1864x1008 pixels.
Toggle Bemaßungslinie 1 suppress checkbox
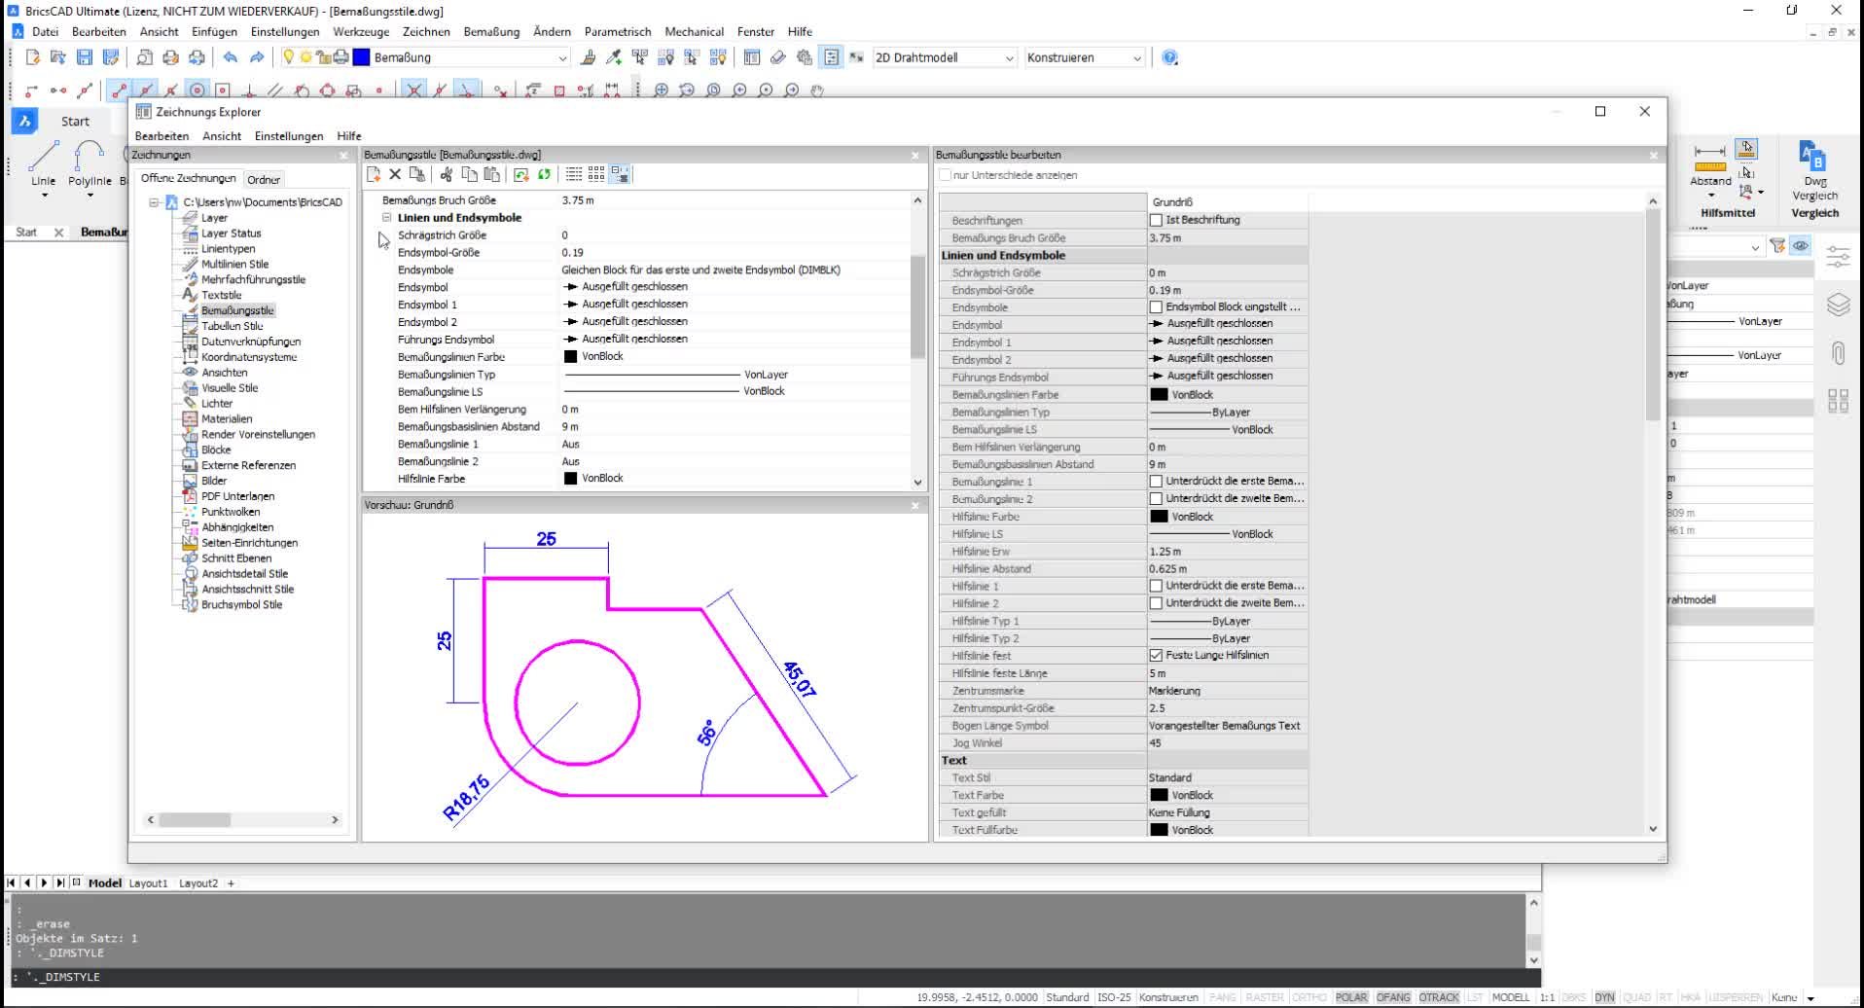pos(1156,481)
